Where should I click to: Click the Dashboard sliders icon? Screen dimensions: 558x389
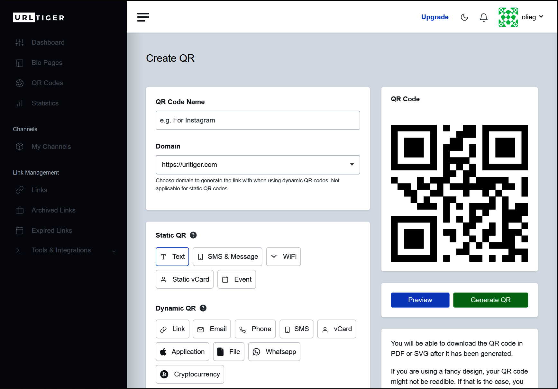click(20, 42)
